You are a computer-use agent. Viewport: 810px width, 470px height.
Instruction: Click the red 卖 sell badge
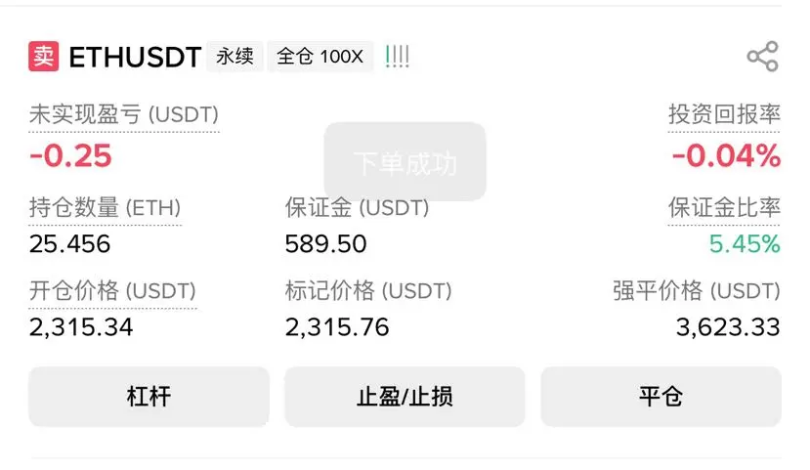(44, 57)
